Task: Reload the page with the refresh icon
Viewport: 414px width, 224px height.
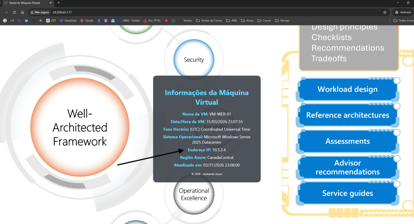Action: click(x=14, y=12)
